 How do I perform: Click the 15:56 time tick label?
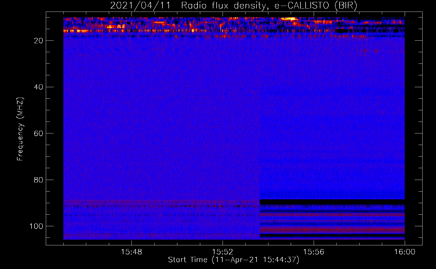pyautogui.click(x=314, y=252)
